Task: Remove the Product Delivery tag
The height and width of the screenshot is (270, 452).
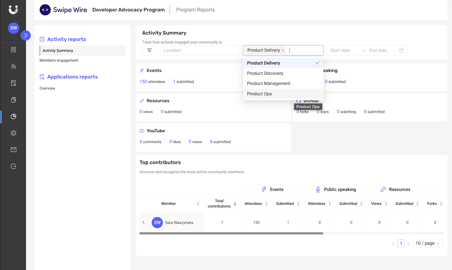Action: tap(283, 50)
